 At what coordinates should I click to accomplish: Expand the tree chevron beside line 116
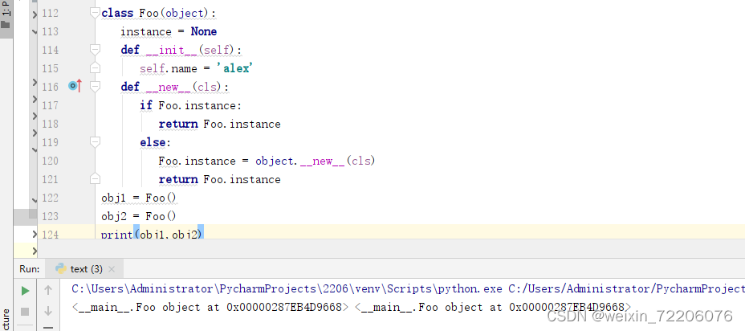(35, 82)
